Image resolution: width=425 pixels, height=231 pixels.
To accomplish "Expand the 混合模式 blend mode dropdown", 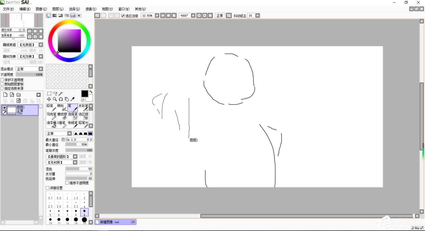I will 41,69.
